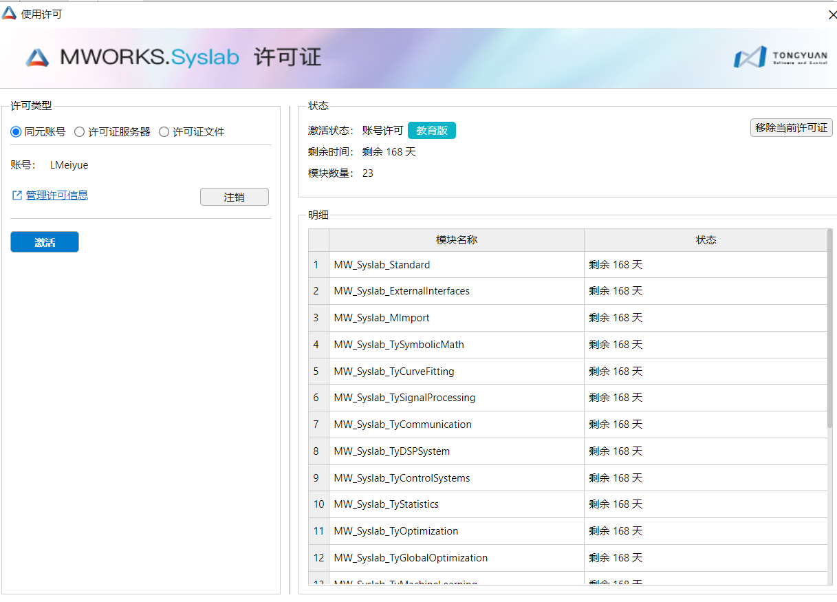Select row MW_Syslab_TyOptimization
The image size is (837, 602).
[568, 531]
